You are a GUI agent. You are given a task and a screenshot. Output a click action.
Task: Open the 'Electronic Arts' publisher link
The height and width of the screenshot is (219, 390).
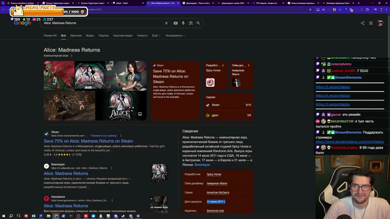(215, 211)
